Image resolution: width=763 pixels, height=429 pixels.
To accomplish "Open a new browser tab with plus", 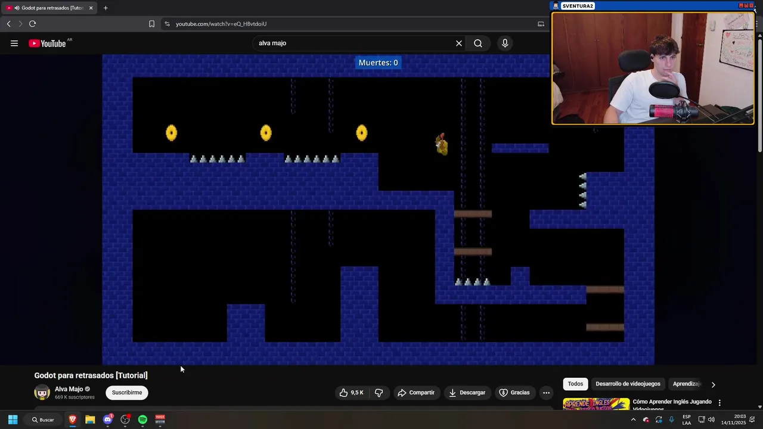I will coord(106,8).
